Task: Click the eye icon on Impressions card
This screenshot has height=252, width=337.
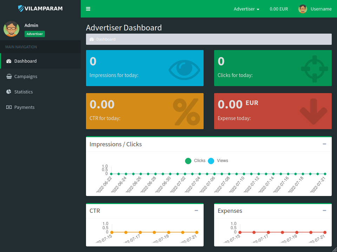Action: (x=184, y=70)
